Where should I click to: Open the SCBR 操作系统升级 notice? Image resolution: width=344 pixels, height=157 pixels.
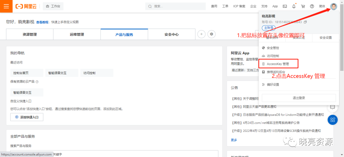[276, 131]
